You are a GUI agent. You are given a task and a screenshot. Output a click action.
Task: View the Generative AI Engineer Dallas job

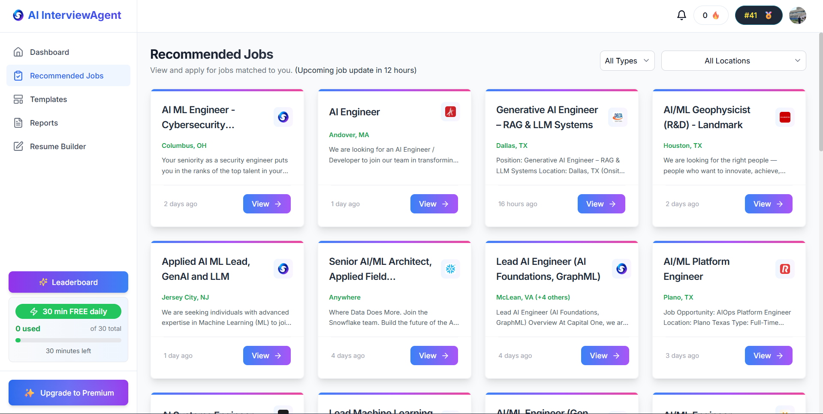coord(601,204)
